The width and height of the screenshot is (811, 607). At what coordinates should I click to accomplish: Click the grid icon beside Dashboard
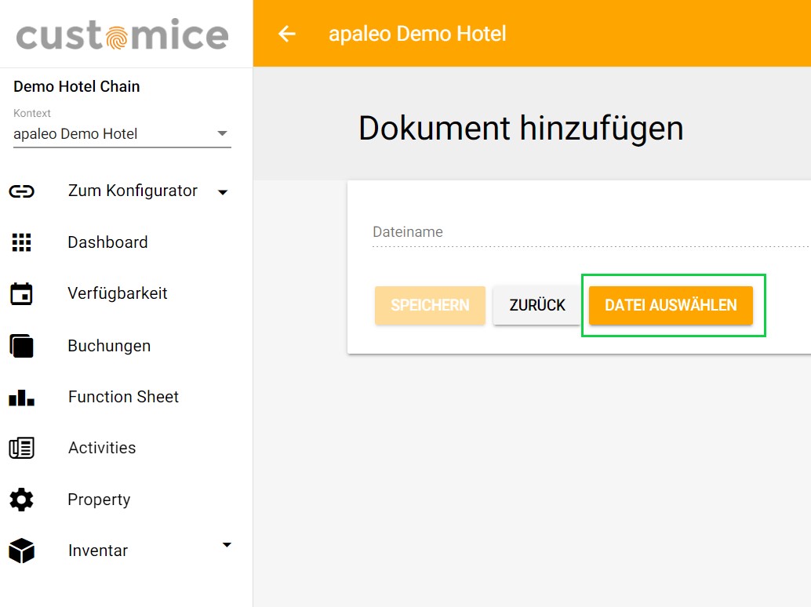pyautogui.click(x=22, y=242)
